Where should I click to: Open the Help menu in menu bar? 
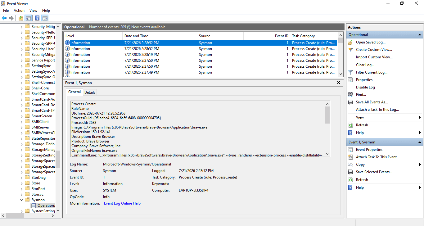(46, 11)
